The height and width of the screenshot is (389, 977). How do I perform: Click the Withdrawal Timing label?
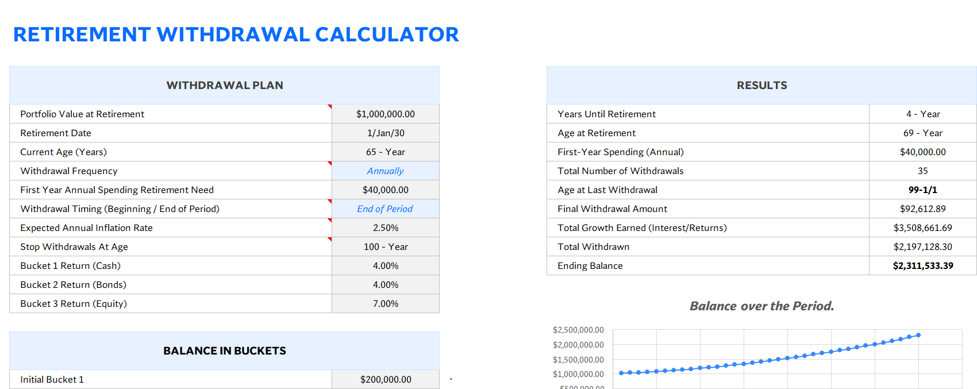click(x=120, y=209)
